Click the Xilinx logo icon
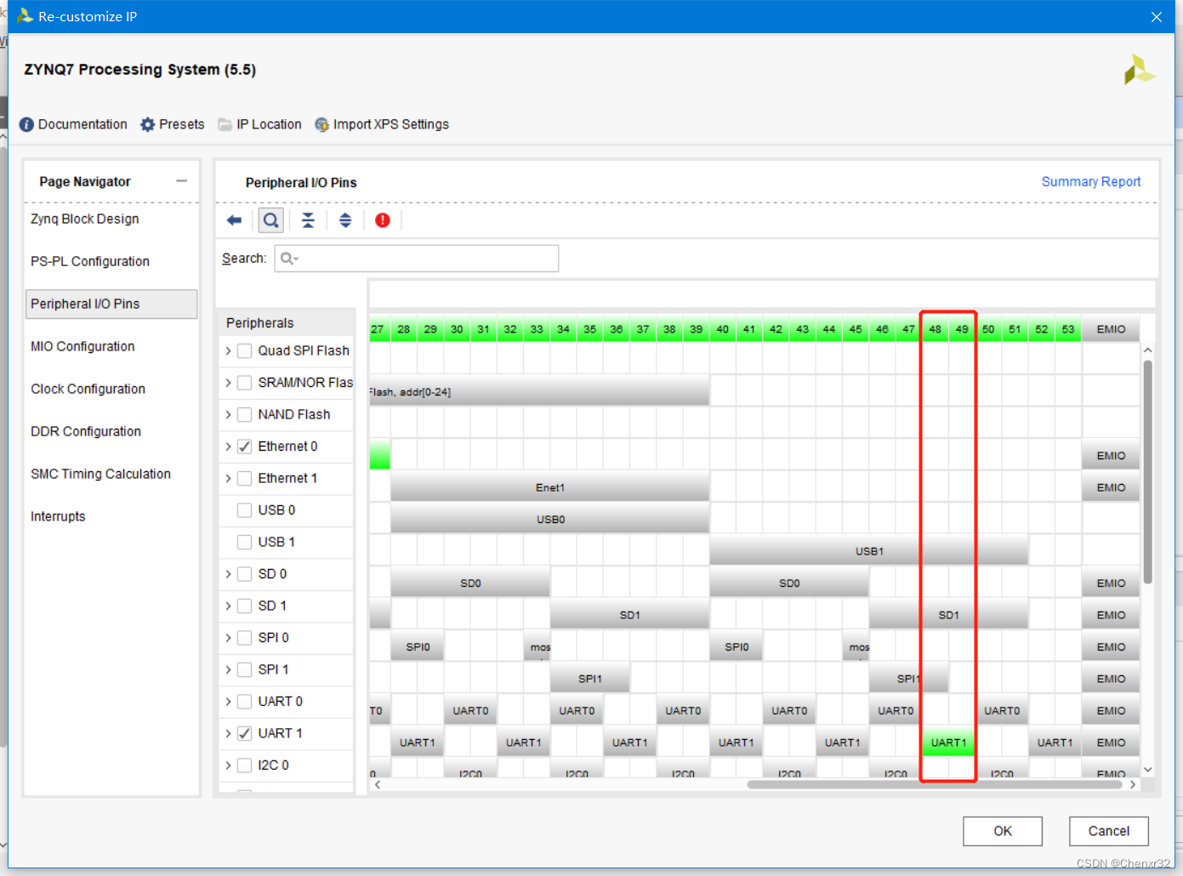Viewport: 1183px width, 876px height. (1139, 70)
